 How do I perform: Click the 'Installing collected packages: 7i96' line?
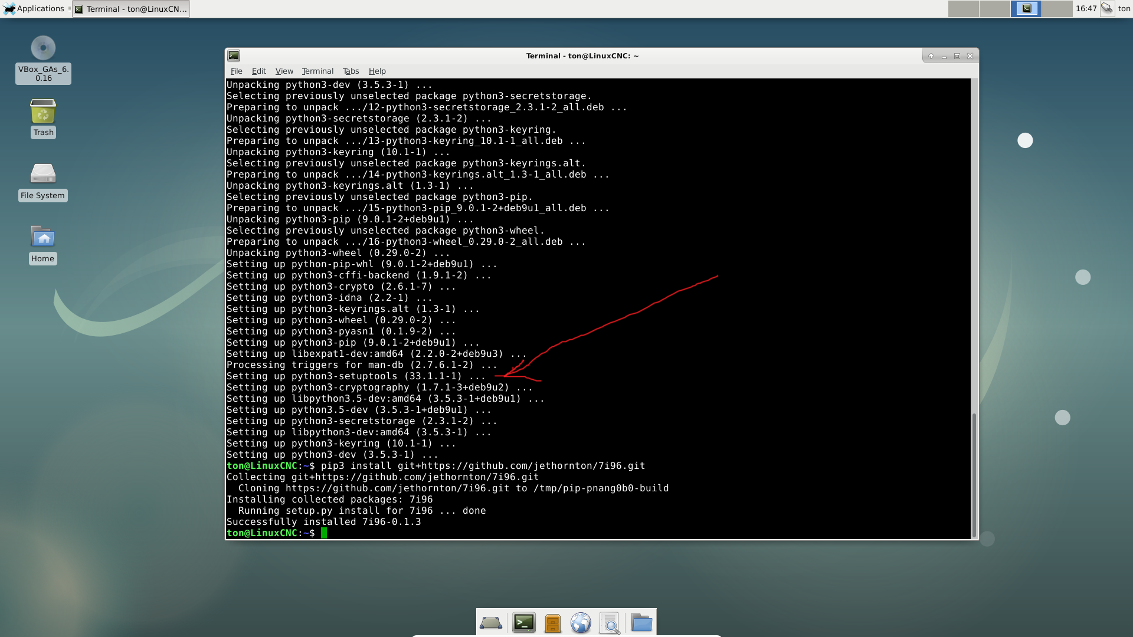[x=330, y=500]
